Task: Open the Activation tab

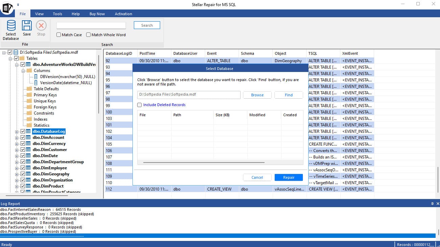Action: tap(123, 14)
